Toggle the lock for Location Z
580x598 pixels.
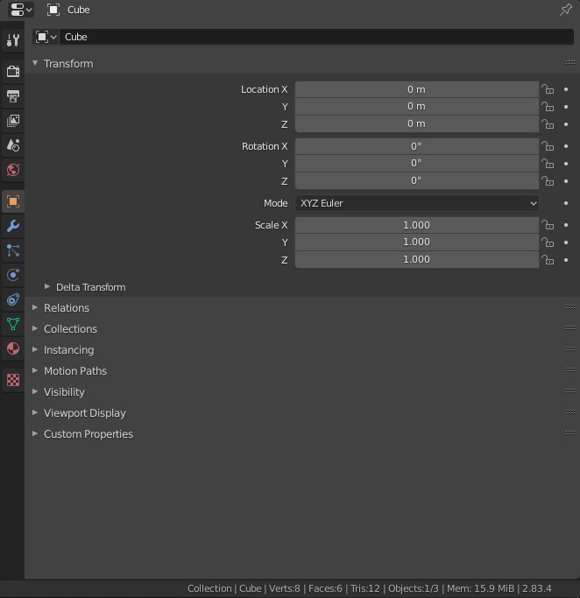[x=548, y=124]
